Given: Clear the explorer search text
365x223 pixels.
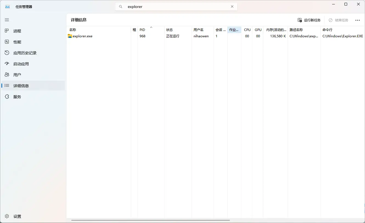Looking at the screenshot, I should click(x=232, y=7).
